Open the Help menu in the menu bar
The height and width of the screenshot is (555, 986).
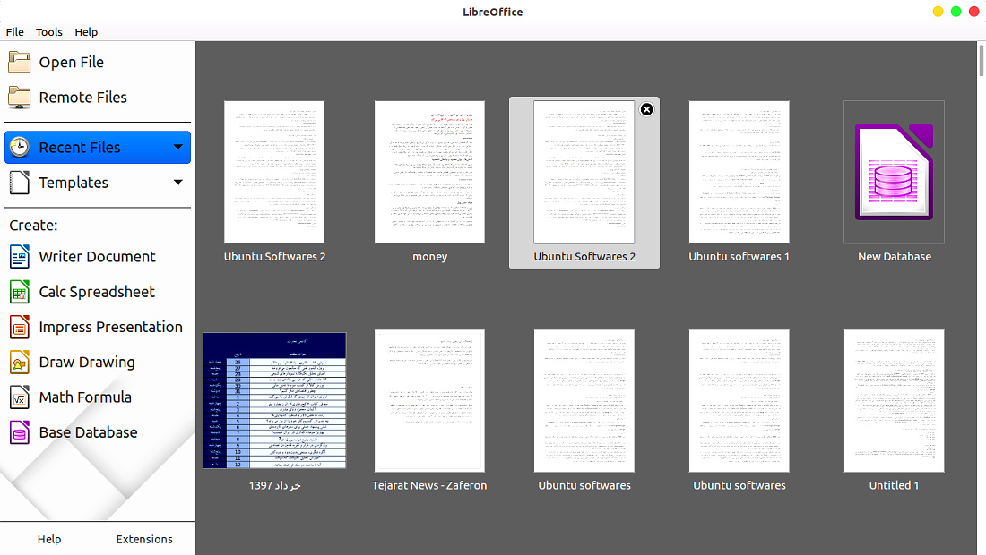coord(86,32)
